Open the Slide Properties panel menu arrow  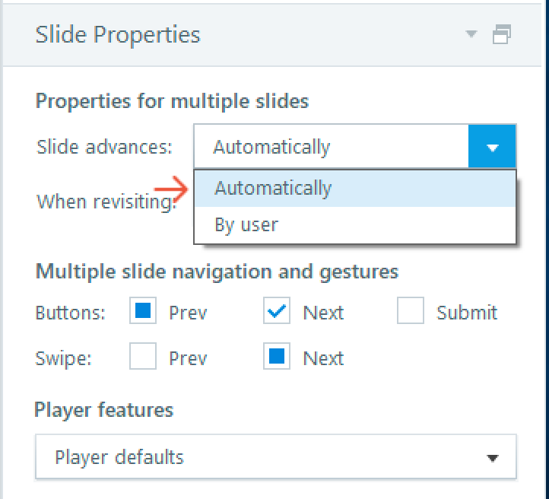tap(472, 34)
